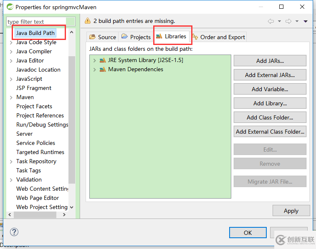Close the Properties dialog window
The image size is (316, 249).
302,7
